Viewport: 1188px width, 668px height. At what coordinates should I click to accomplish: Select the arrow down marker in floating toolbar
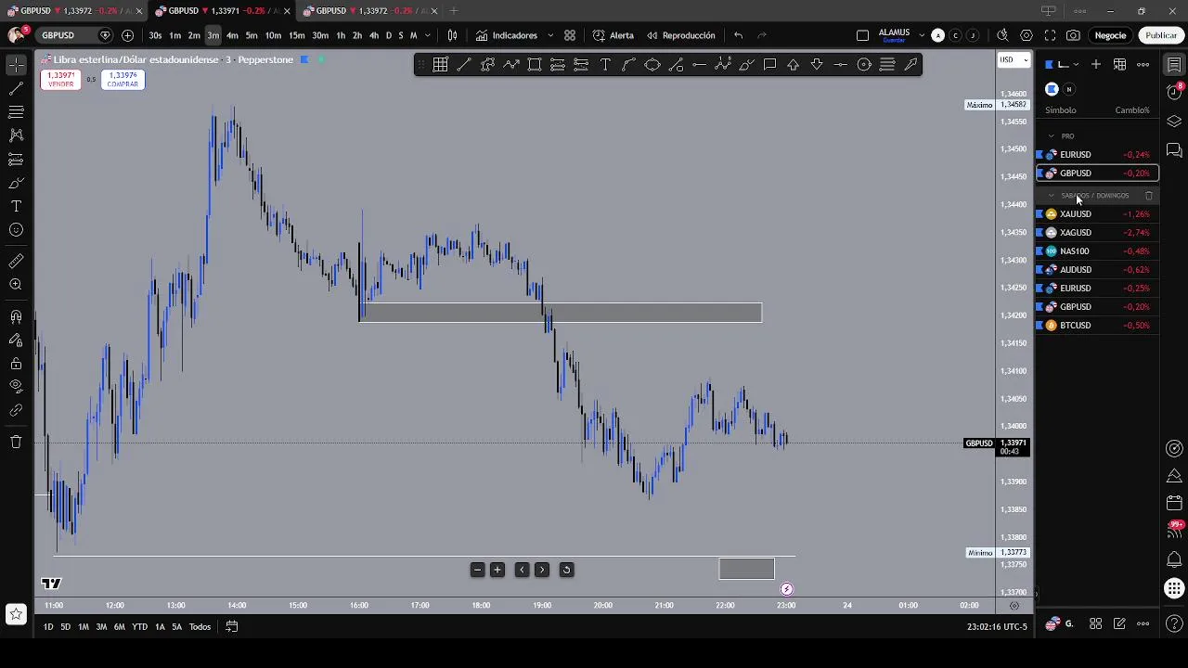coord(817,65)
